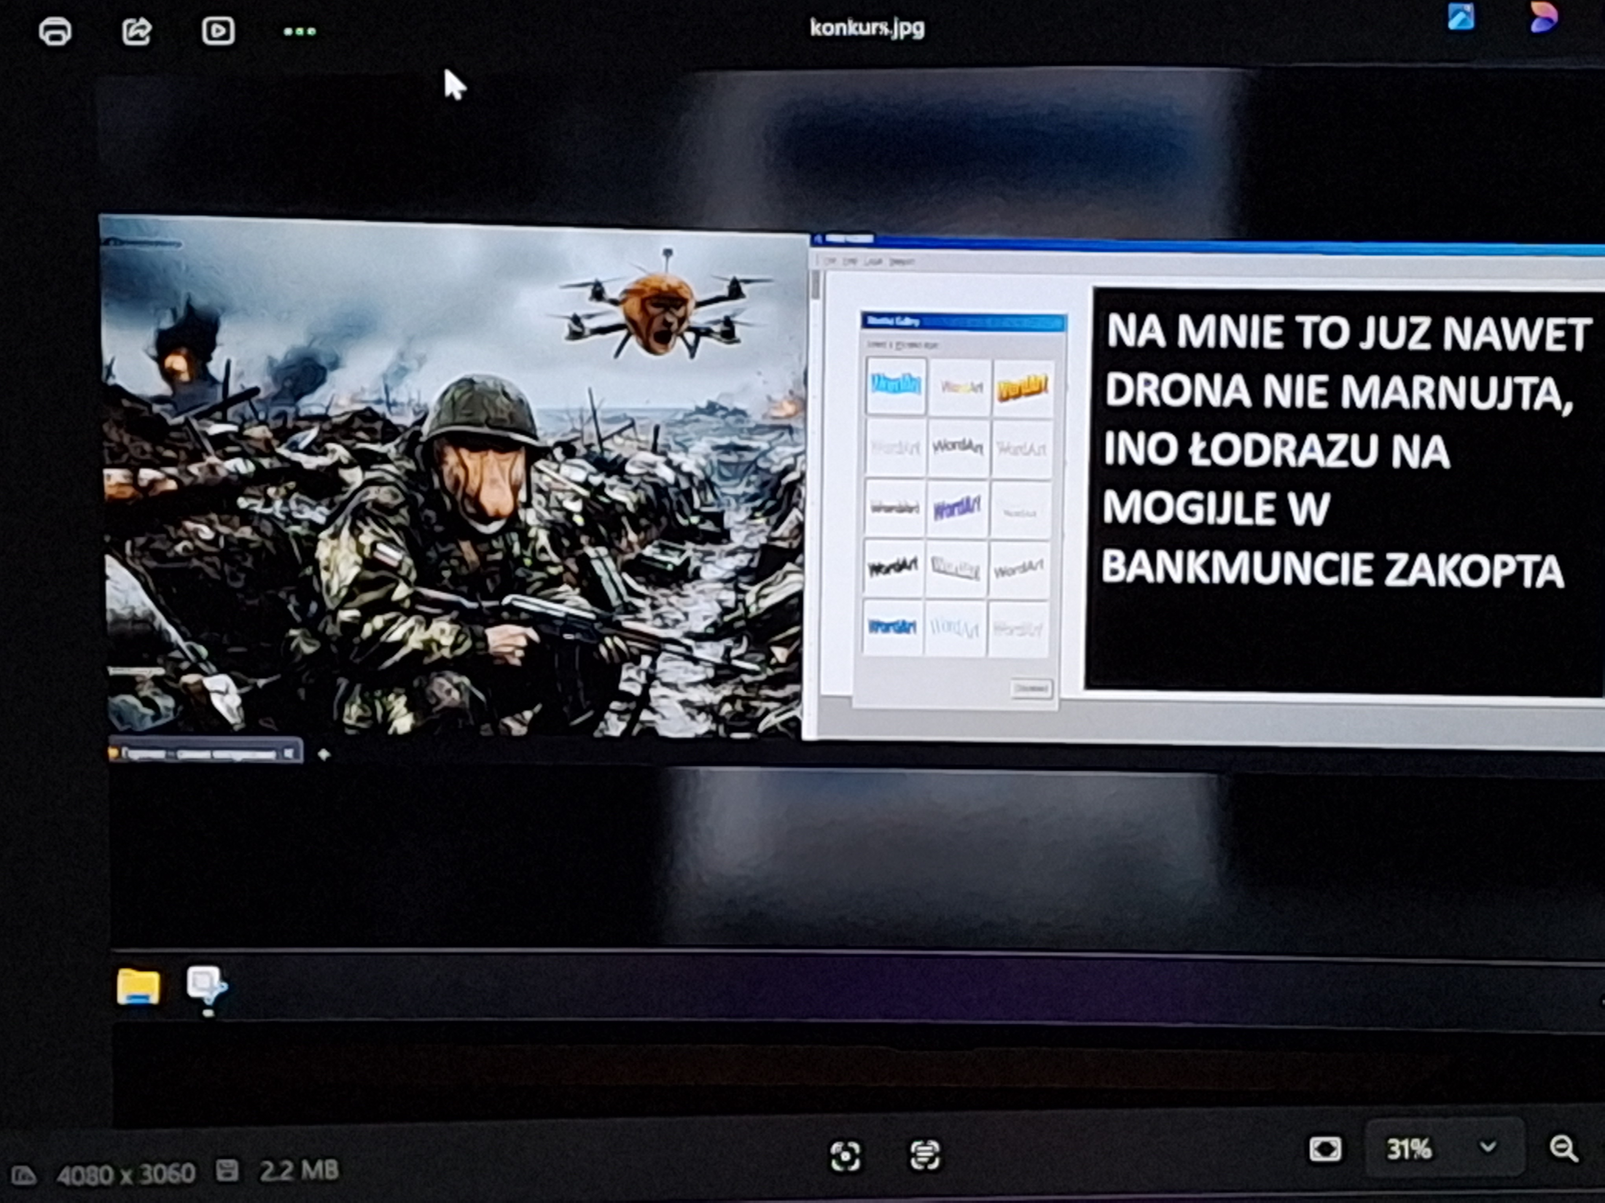Toggle fit-to-window view icon
The height and width of the screenshot is (1203, 1605).
click(1325, 1150)
